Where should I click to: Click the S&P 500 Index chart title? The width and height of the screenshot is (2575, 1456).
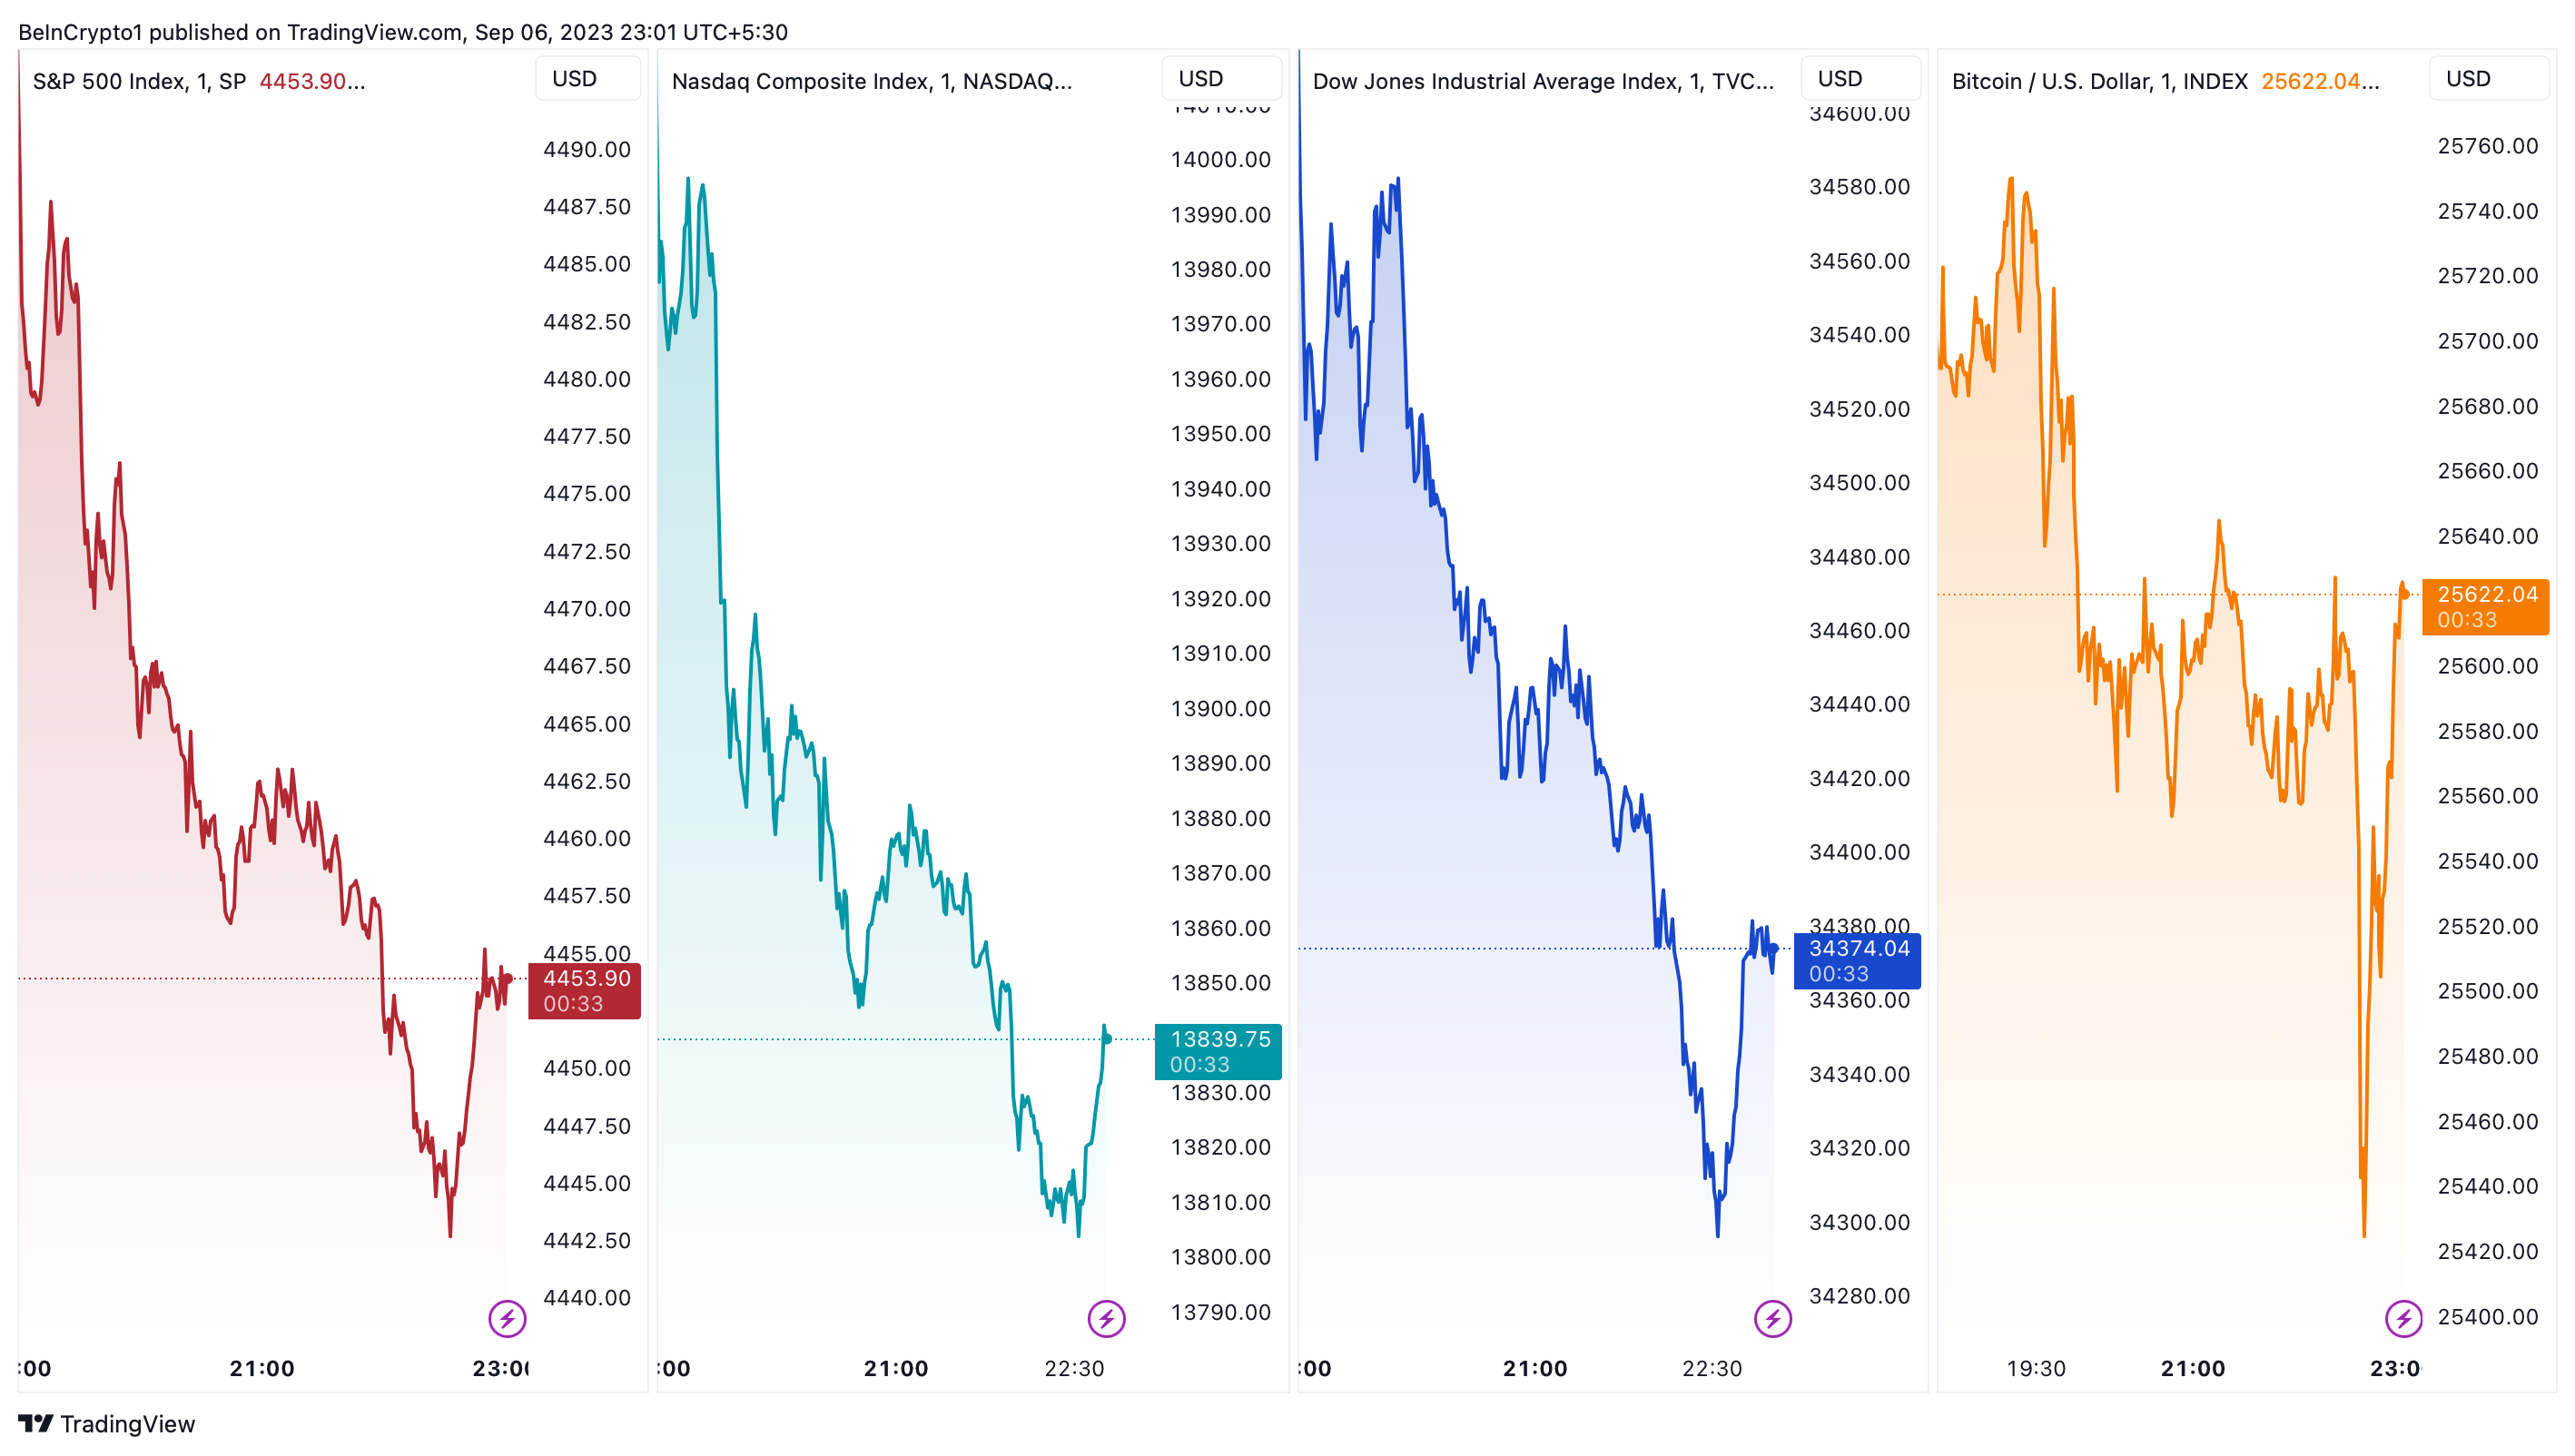(139, 81)
